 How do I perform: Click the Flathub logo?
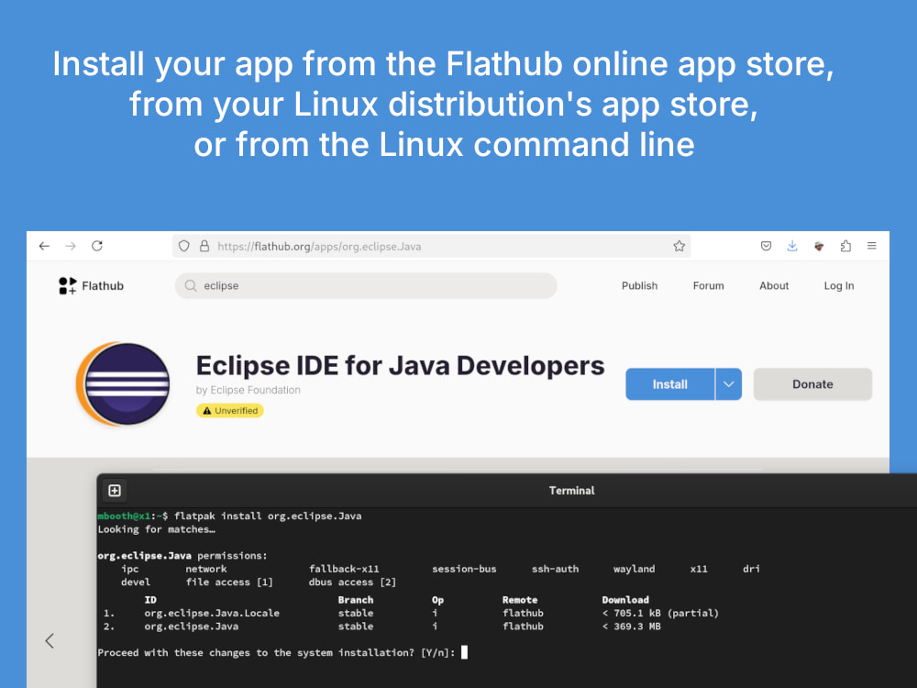pyautogui.click(x=91, y=286)
